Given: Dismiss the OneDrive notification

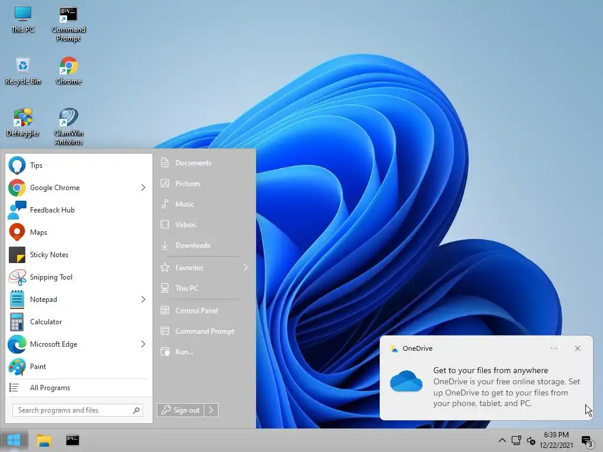Looking at the screenshot, I should point(578,348).
